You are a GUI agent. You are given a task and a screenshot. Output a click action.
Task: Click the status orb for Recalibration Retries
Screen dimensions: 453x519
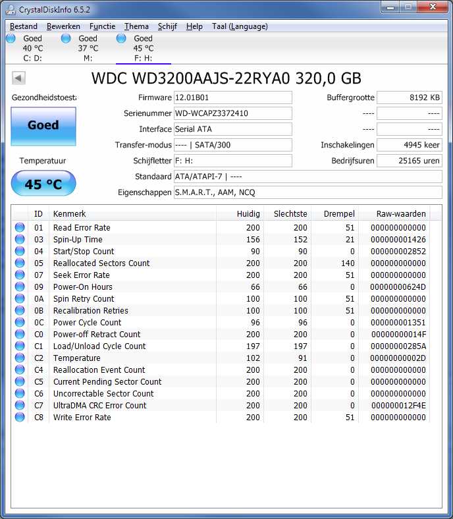[x=20, y=310]
